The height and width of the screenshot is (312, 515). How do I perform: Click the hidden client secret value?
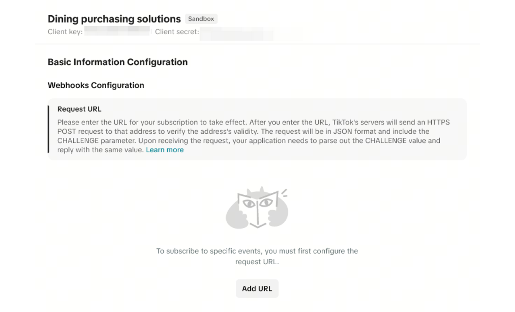pos(237,33)
